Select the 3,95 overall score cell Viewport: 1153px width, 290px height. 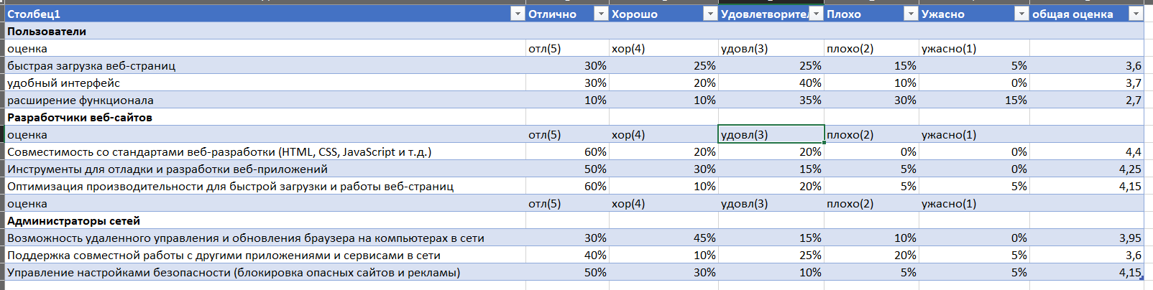(x=1087, y=238)
